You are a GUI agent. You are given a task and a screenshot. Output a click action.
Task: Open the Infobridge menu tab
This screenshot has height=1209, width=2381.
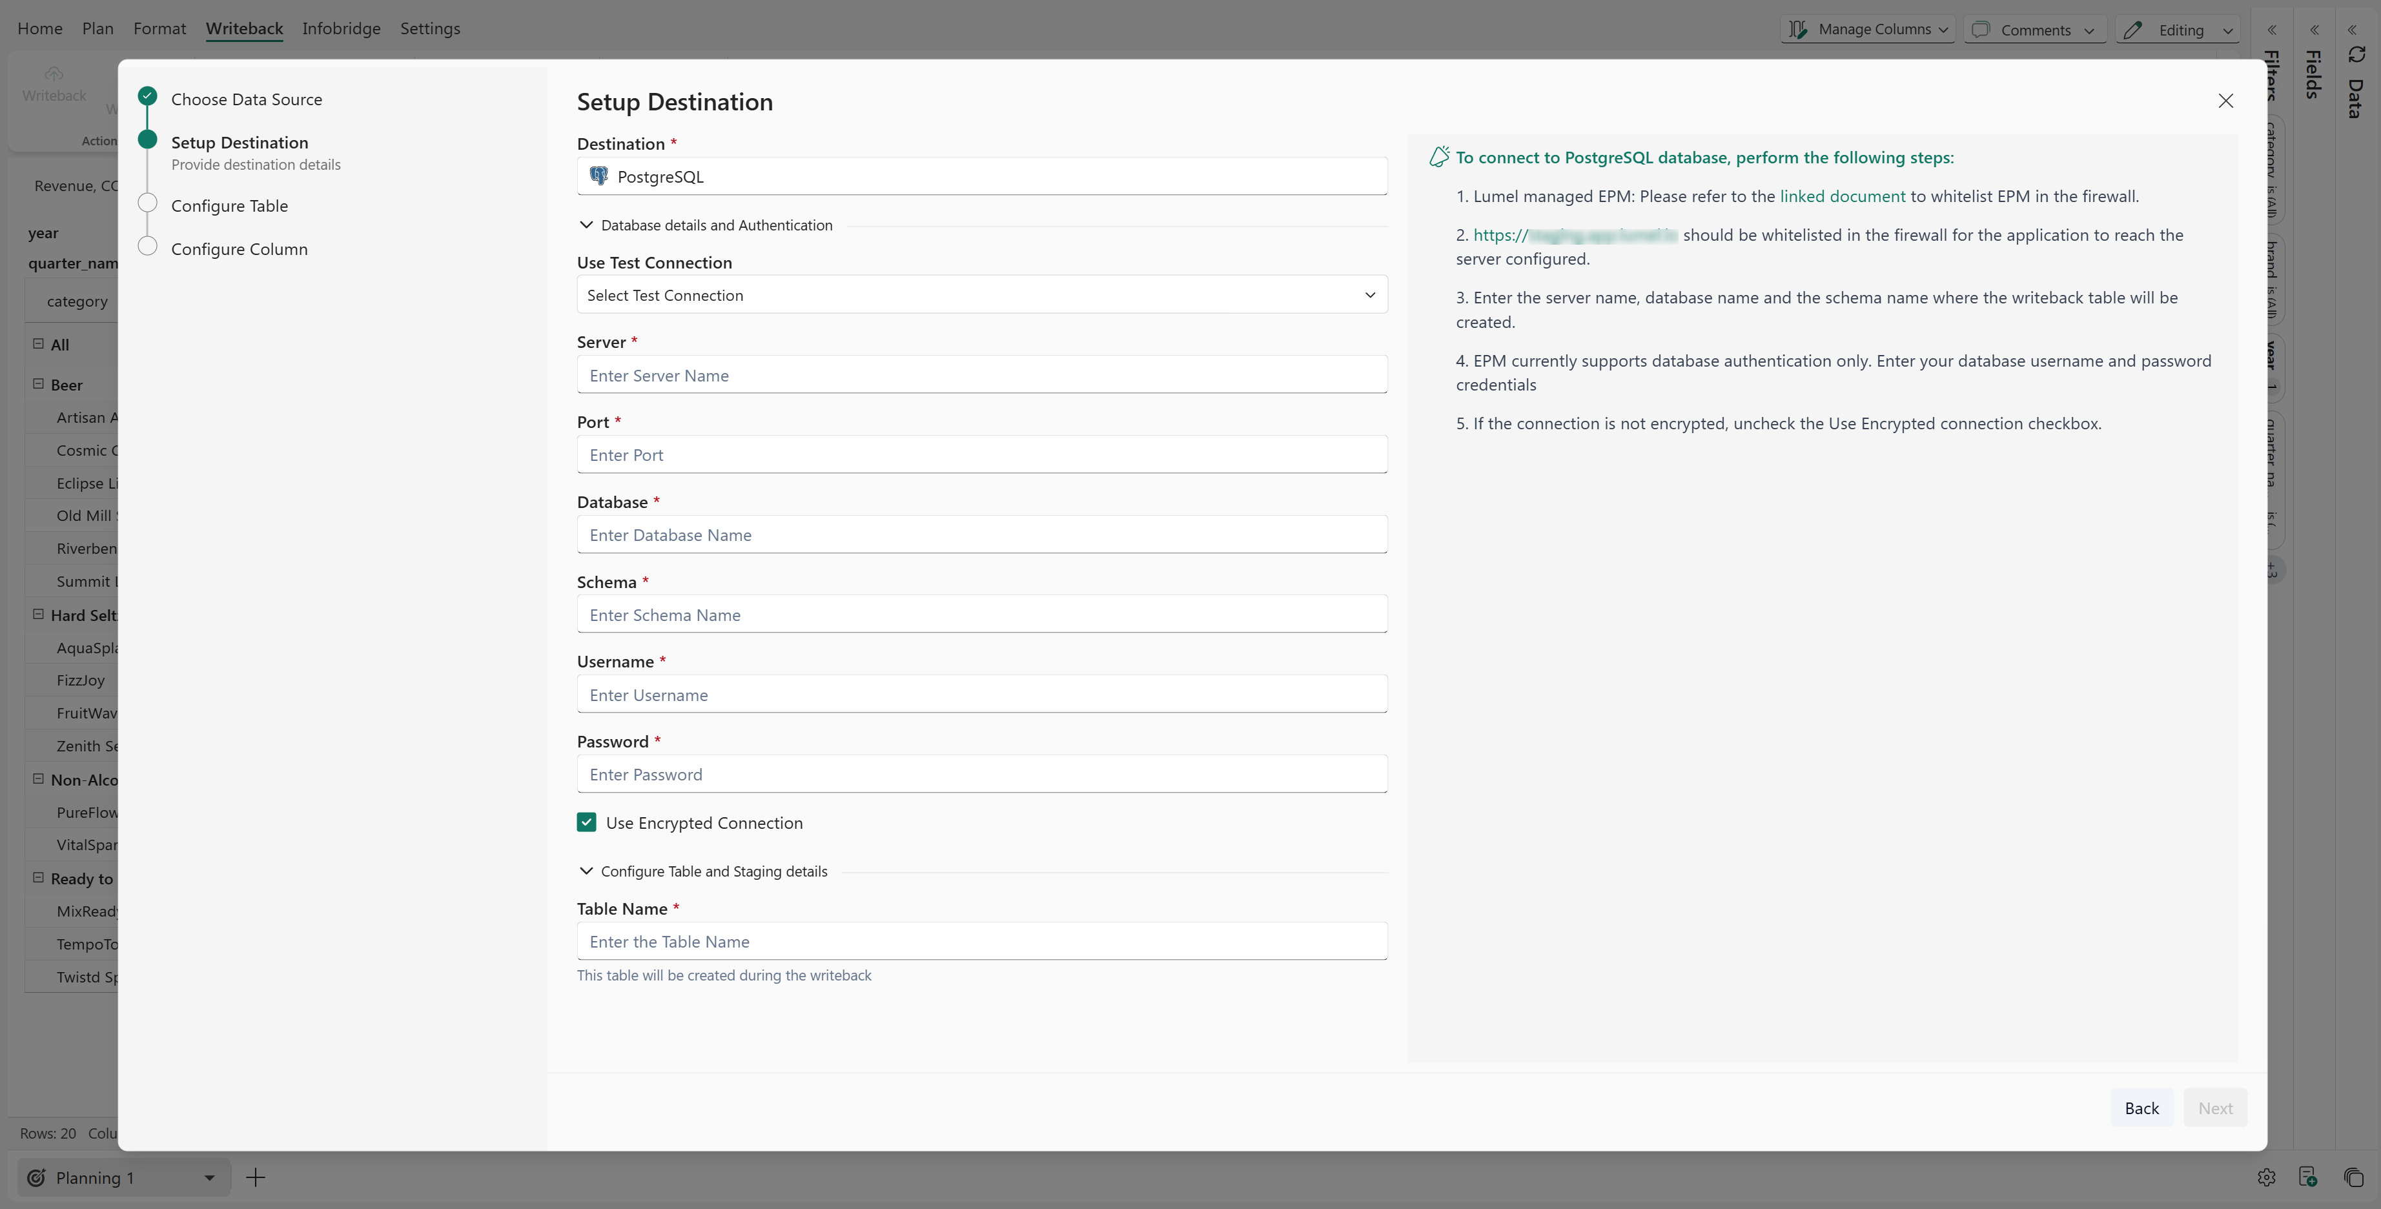341,28
